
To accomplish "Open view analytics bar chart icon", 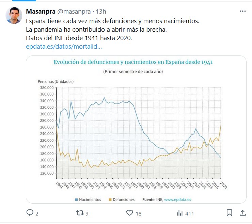I will point(180,213).
